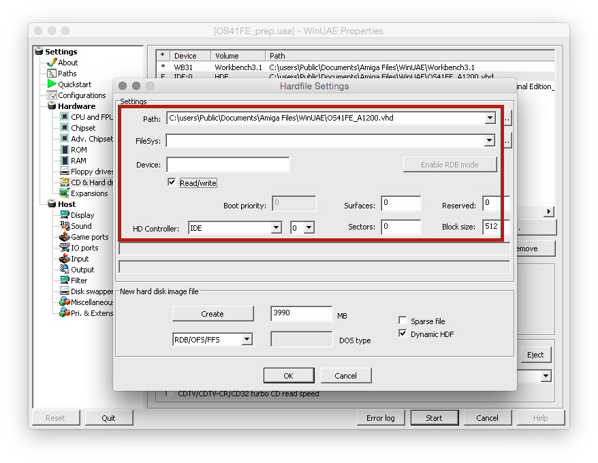The height and width of the screenshot is (463, 598).
Task: Select the About tree item
Action: click(68, 63)
